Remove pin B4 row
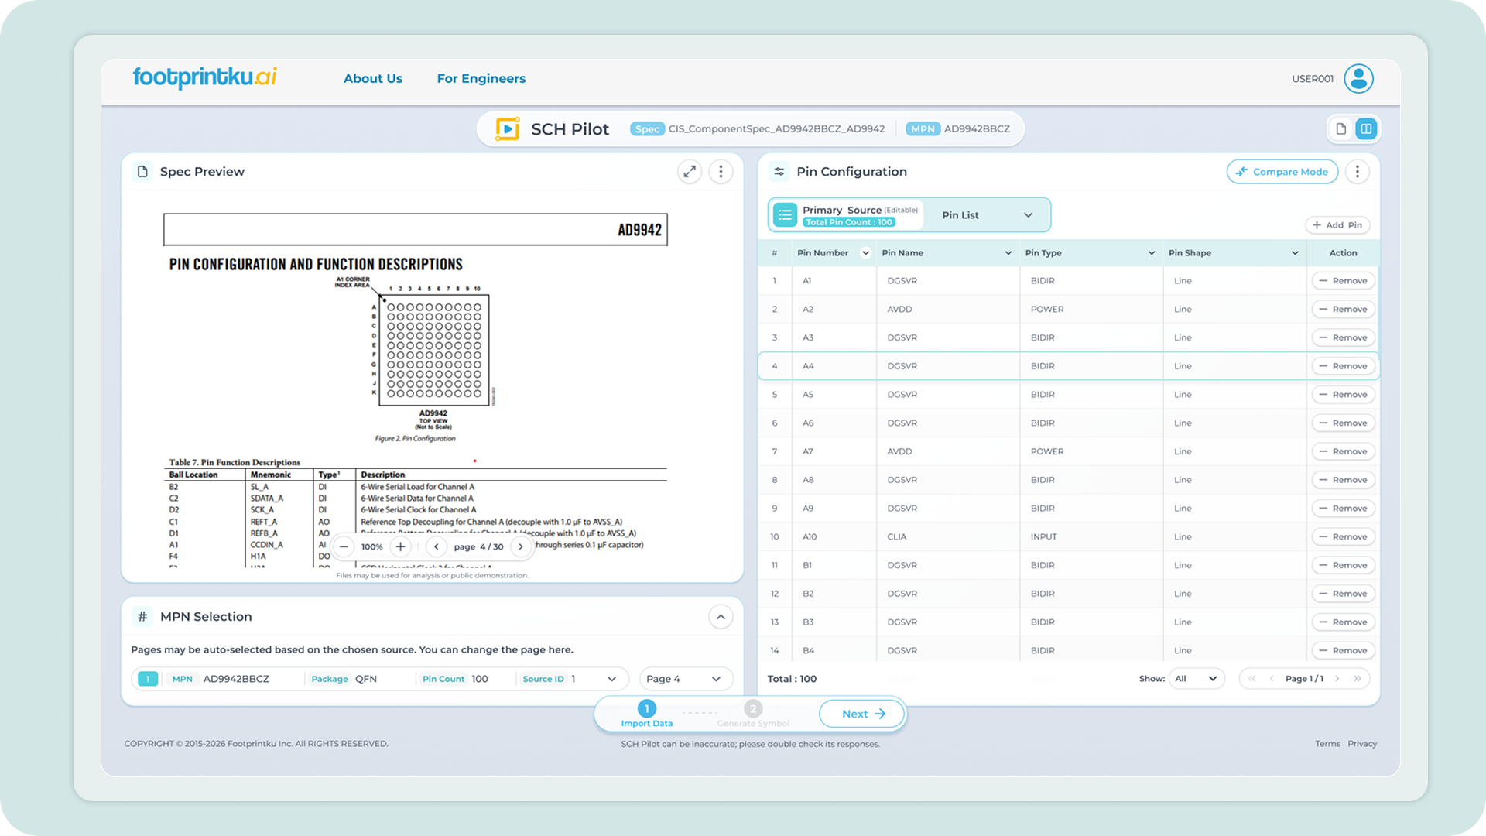The height and width of the screenshot is (836, 1486). tap(1344, 651)
